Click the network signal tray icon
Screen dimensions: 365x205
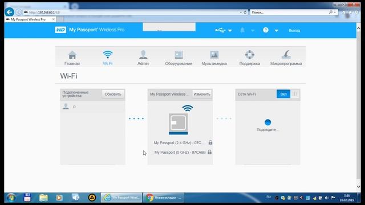[314, 198]
